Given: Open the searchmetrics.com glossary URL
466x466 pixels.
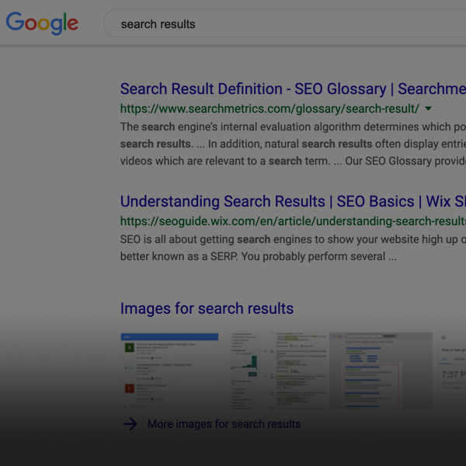Looking at the screenshot, I should point(270,109).
